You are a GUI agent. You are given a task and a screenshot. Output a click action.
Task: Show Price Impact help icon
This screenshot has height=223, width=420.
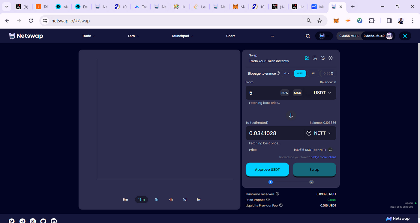(x=268, y=200)
